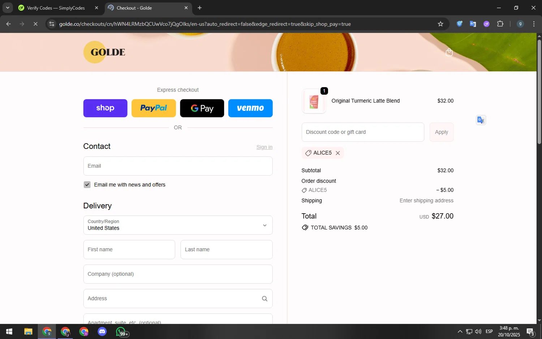Open the tab search dropdown arrow
Image resolution: width=542 pixels, height=339 pixels.
coord(8,8)
